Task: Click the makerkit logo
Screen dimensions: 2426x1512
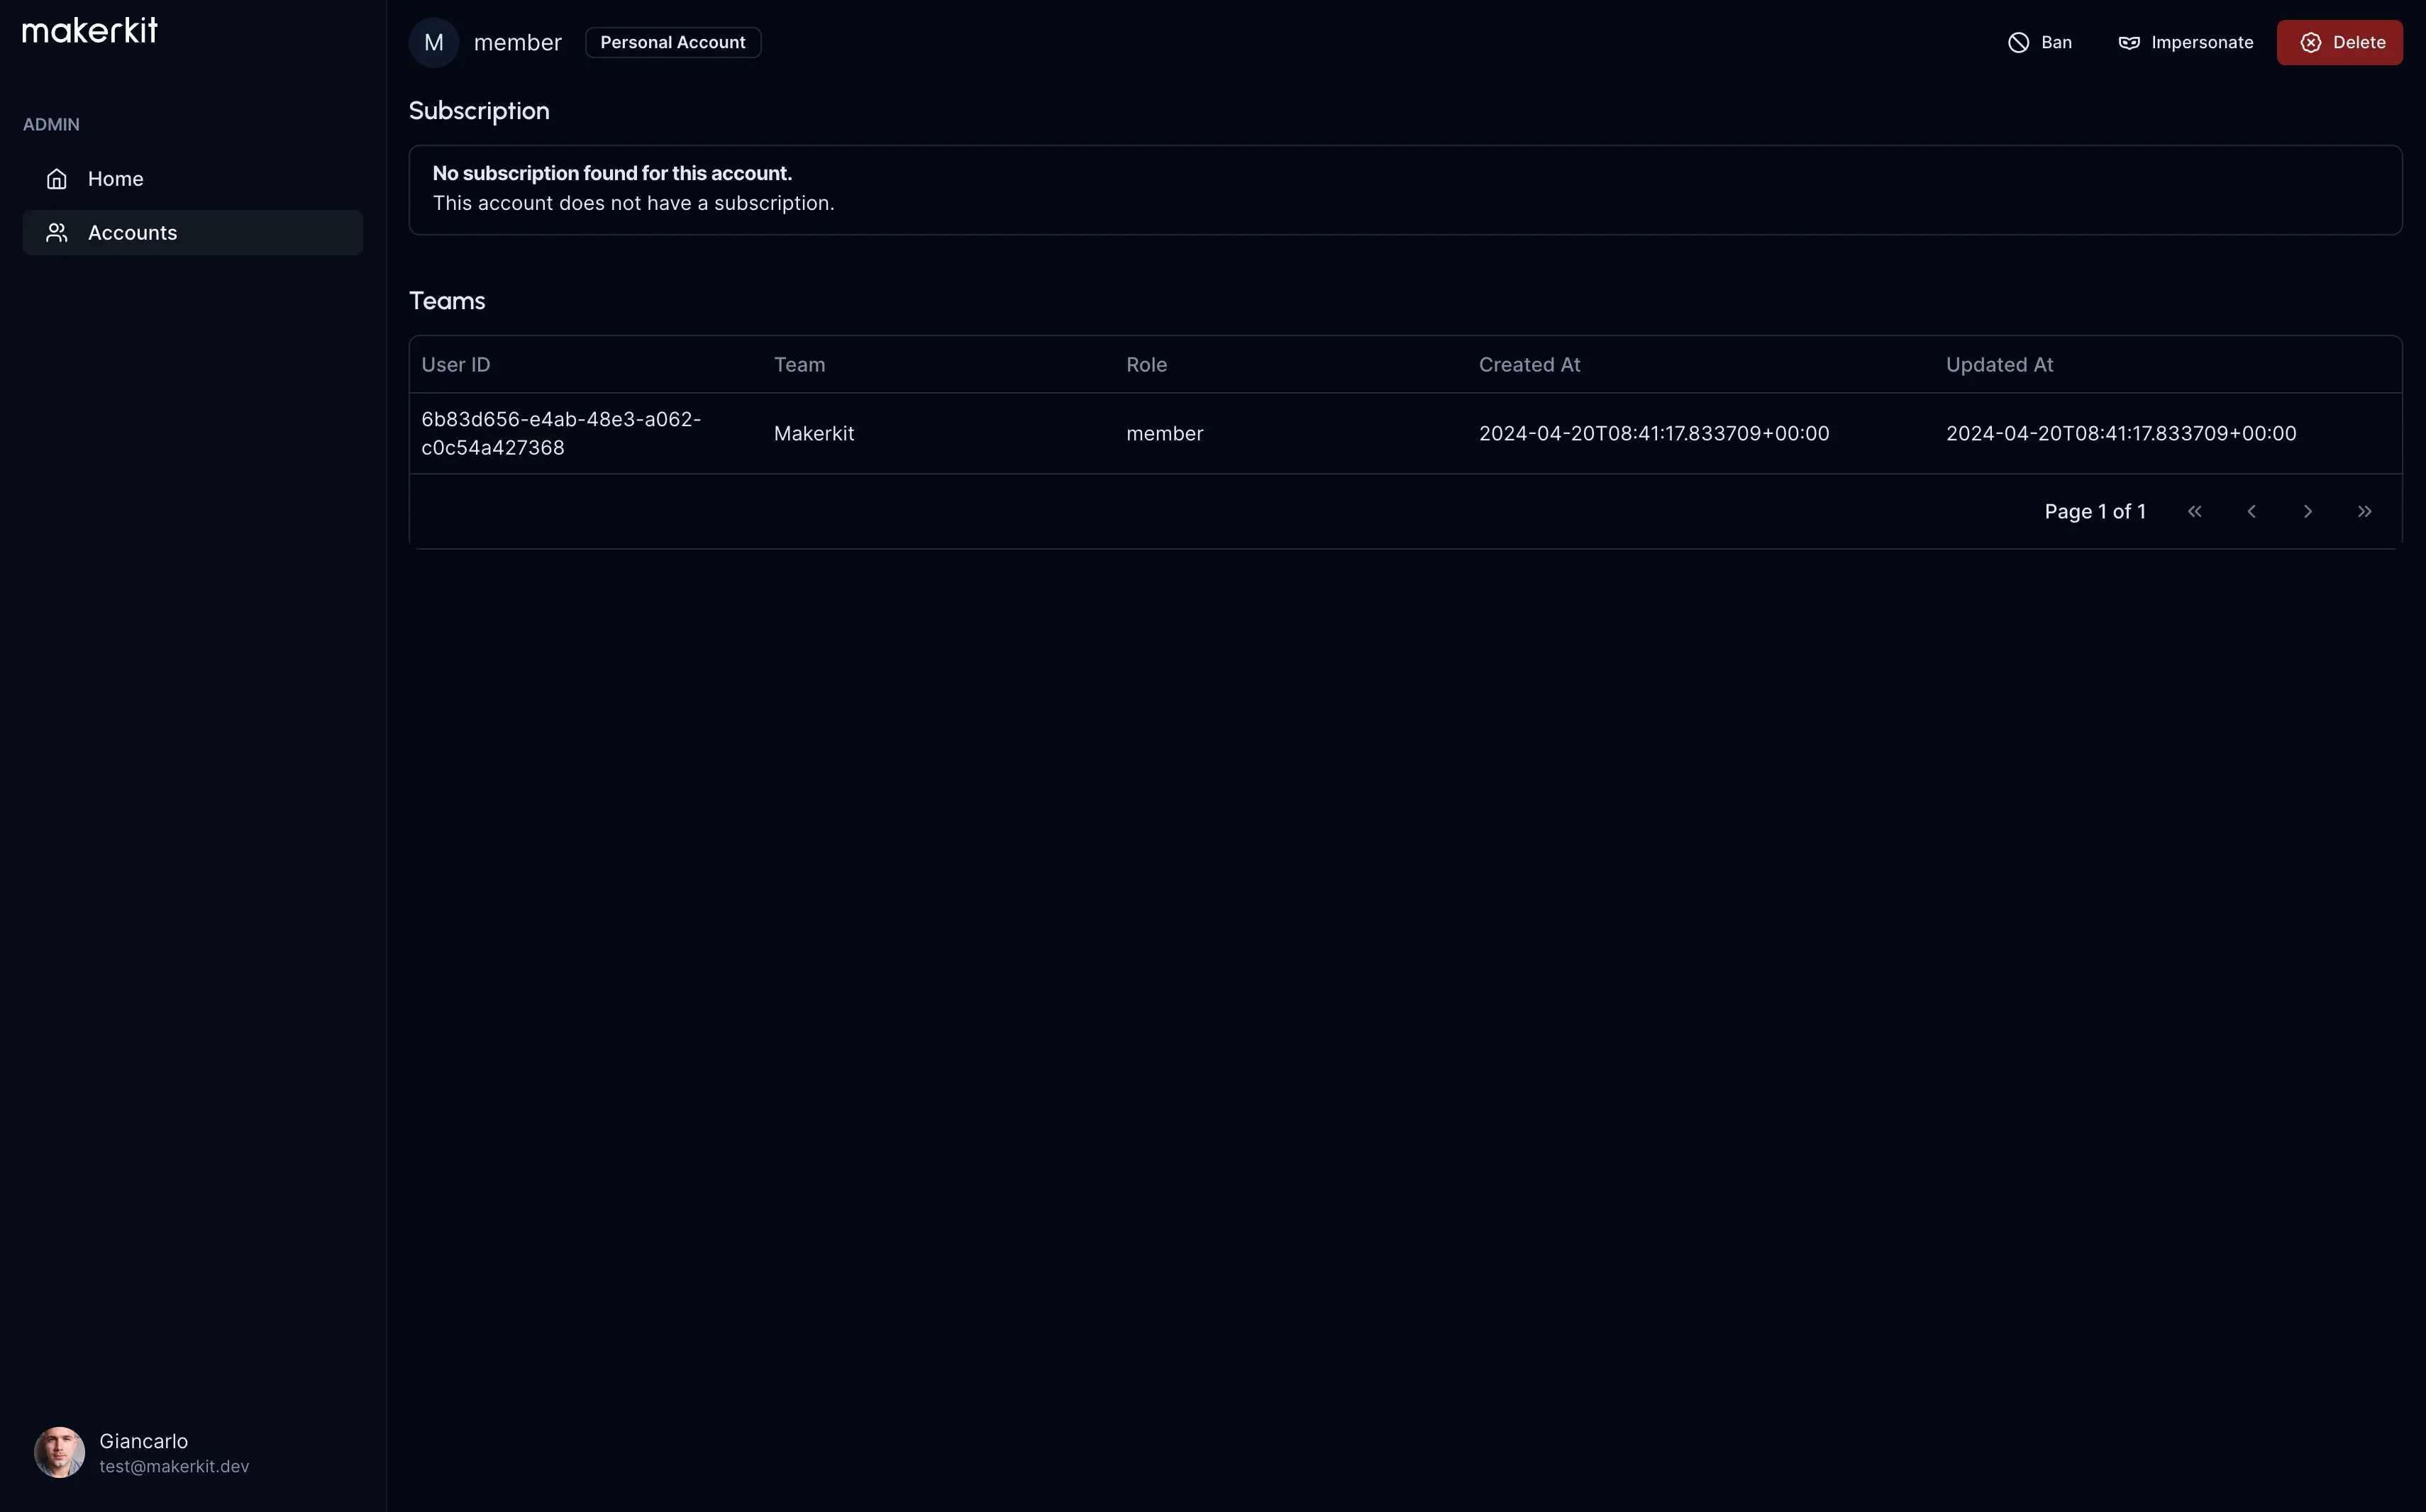Action: pyautogui.click(x=90, y=31)
